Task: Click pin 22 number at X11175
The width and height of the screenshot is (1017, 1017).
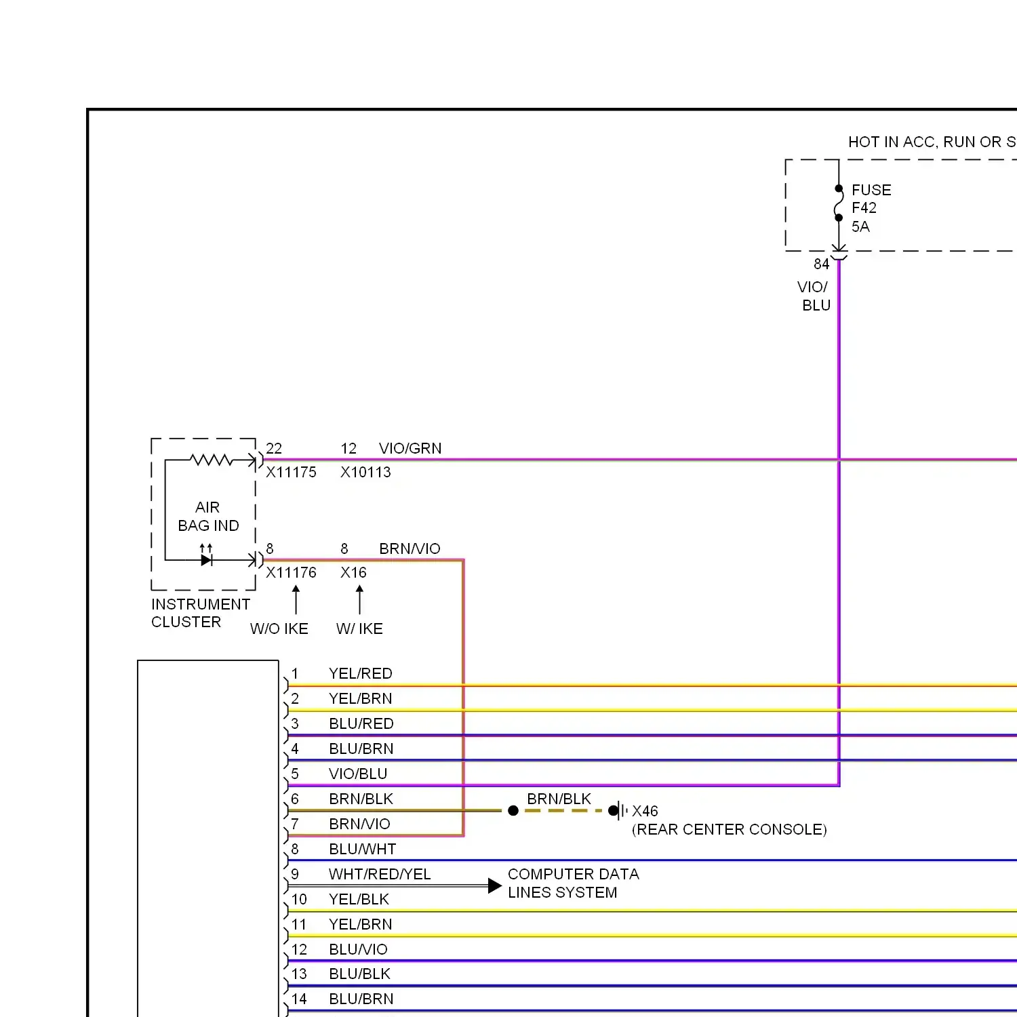Action: pyautogui.click(x=274, y=449)
